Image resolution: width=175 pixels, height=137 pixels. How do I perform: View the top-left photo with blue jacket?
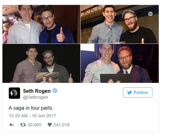click(x=41, y=24)
